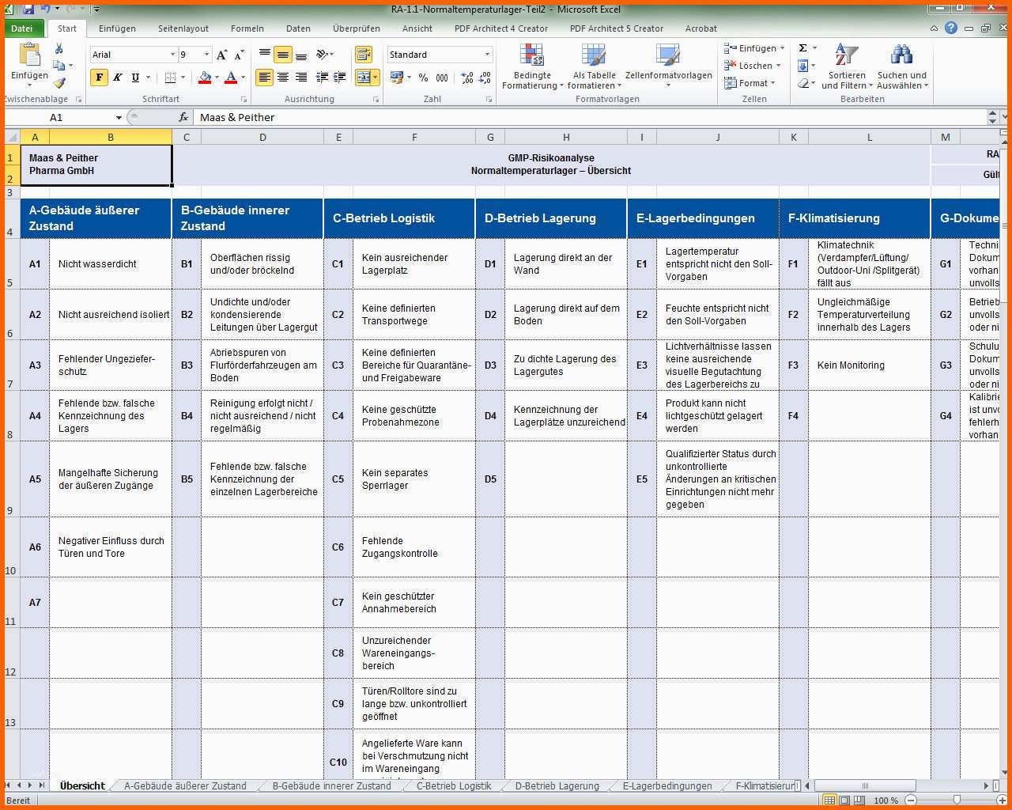Click the Sortieren und Filtern icon
Viewport: 1012px width, 810px height.
click(846, 57)
